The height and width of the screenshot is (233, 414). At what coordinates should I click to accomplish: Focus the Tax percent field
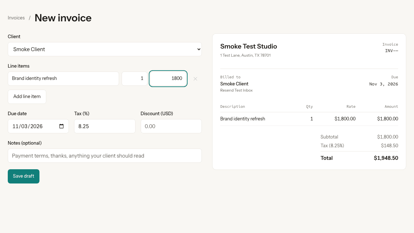pos(105,126)
